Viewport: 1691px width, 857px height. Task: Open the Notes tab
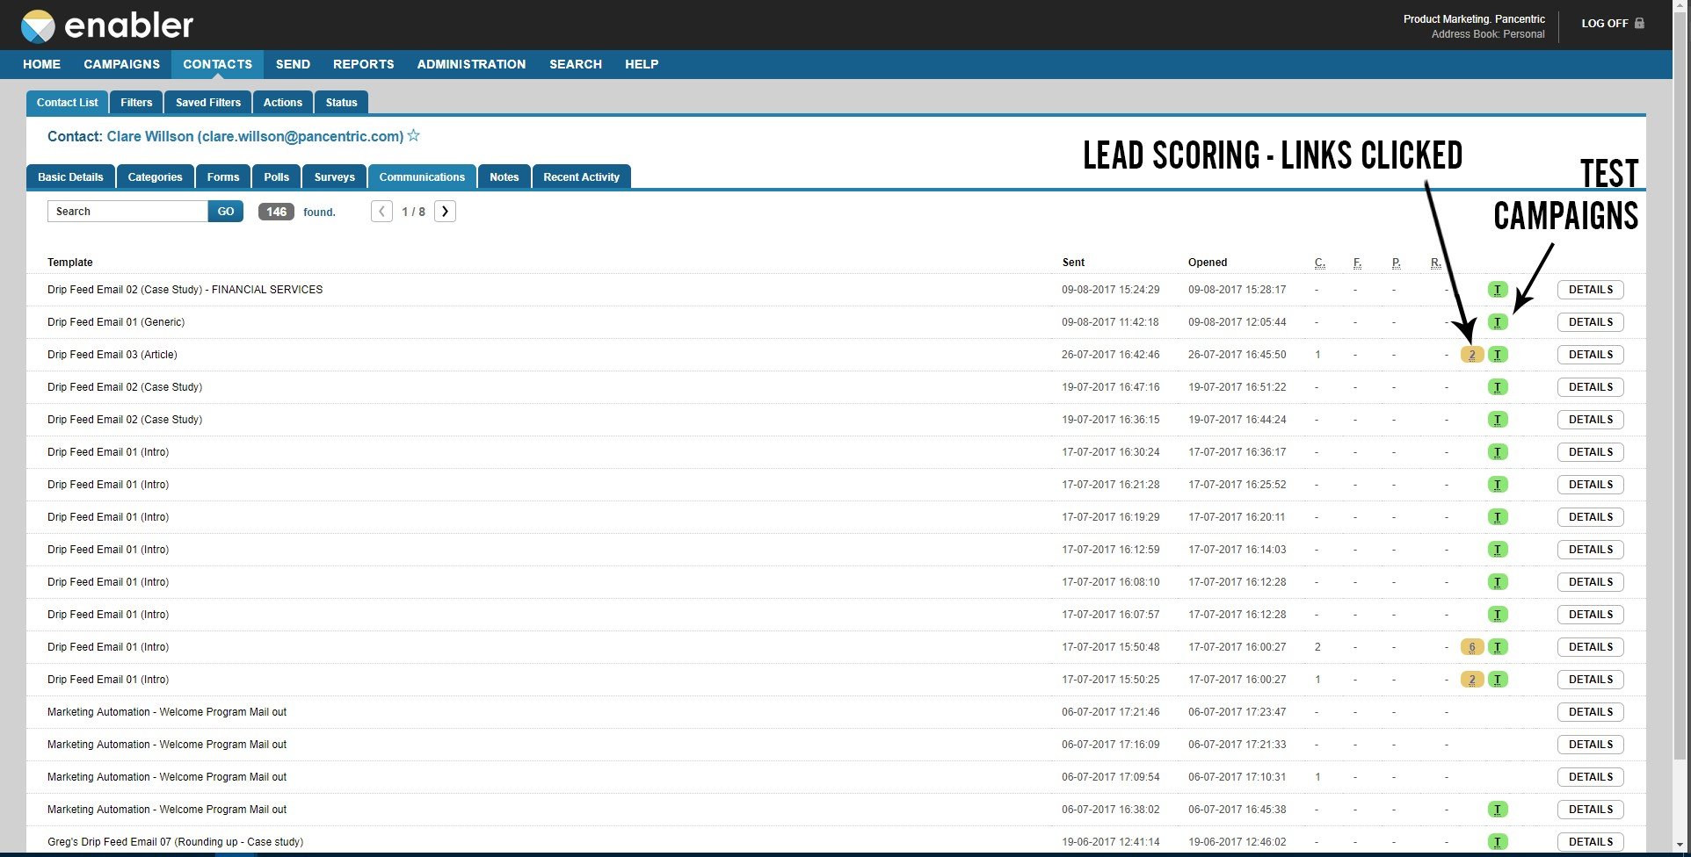(504, 176)
